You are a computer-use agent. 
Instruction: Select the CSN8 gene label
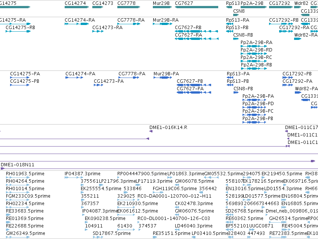tap(239, 11)
